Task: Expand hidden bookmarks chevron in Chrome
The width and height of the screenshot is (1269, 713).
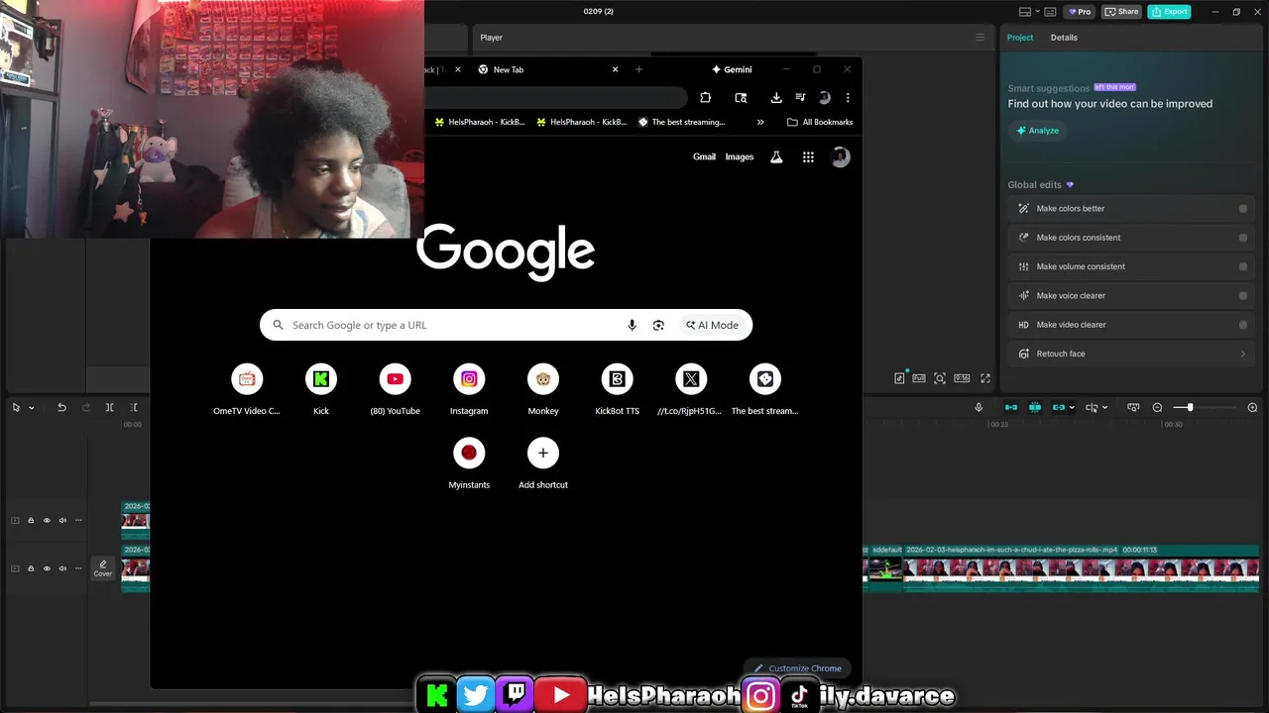Action: click(x=760, y=122)
